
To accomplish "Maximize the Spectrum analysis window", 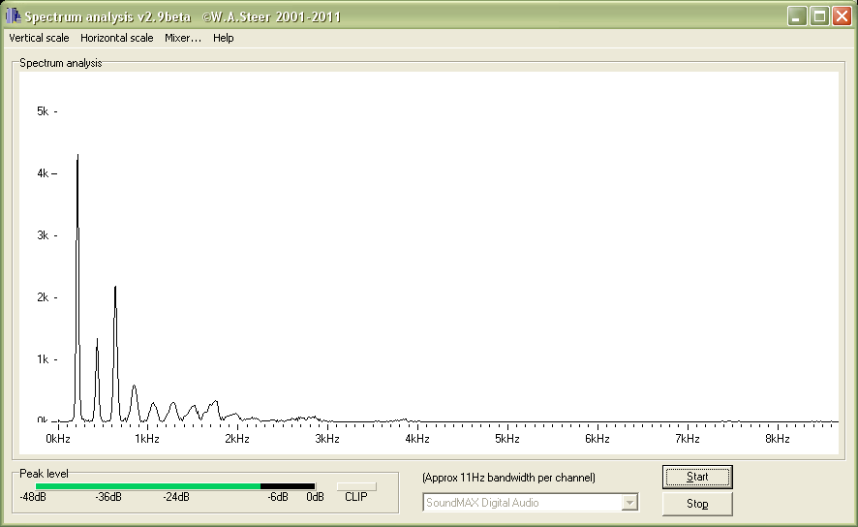I will click(819, 16).
